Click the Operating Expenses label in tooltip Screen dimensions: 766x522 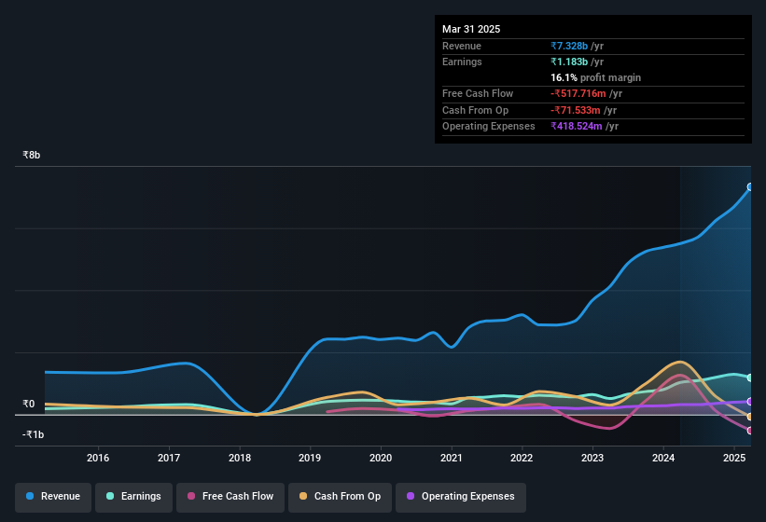[x=489, y=127]
